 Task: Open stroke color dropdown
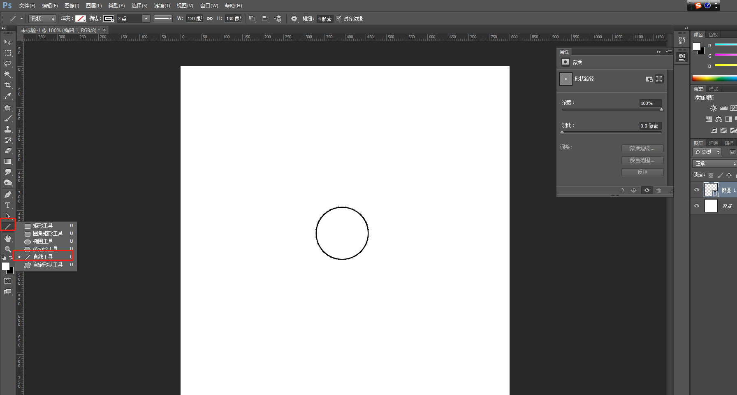pyautogui.click(x=109, y=19)
